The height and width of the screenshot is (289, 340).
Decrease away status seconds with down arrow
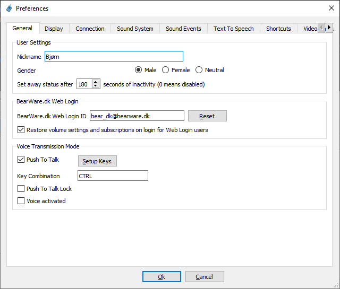[96, 86]
